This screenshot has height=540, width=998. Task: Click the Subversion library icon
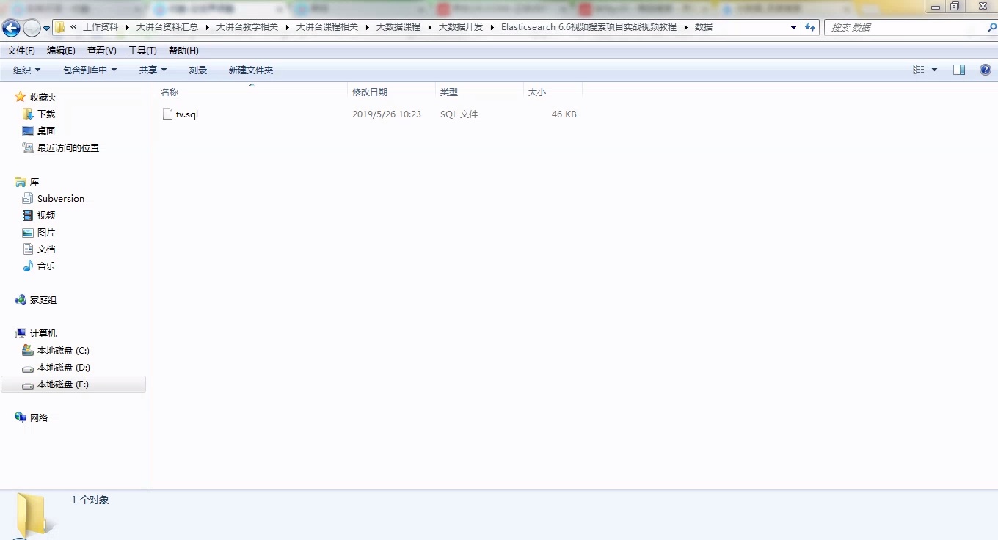pyautogui.click(x=27, y=198)
